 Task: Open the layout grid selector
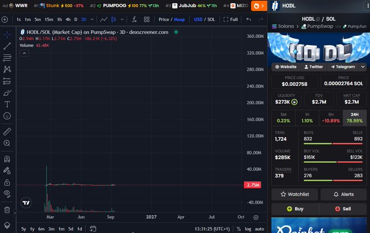pos(146,20)
